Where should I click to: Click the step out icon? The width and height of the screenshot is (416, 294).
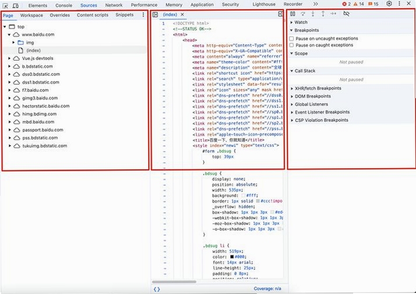323,13
